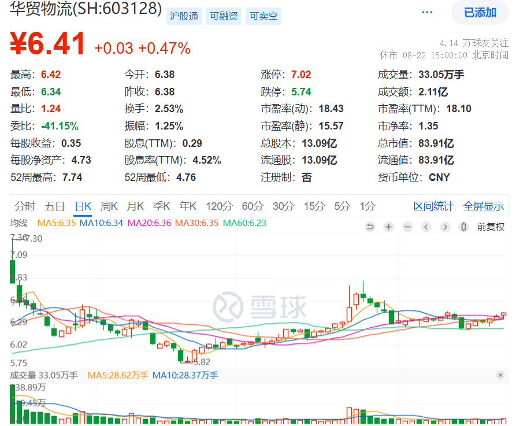Toggle the candlestick style icon
Image resolution: width=516 pixels, height=426 pixels.
click(x=463, y=227)
